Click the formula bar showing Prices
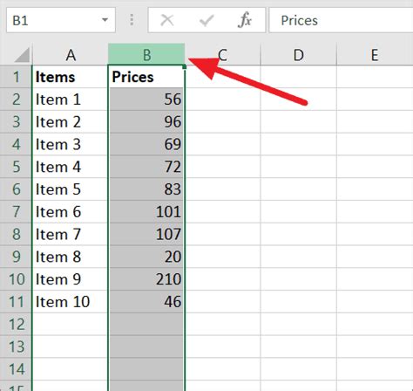The image size is (413, 391). [341, 20]
